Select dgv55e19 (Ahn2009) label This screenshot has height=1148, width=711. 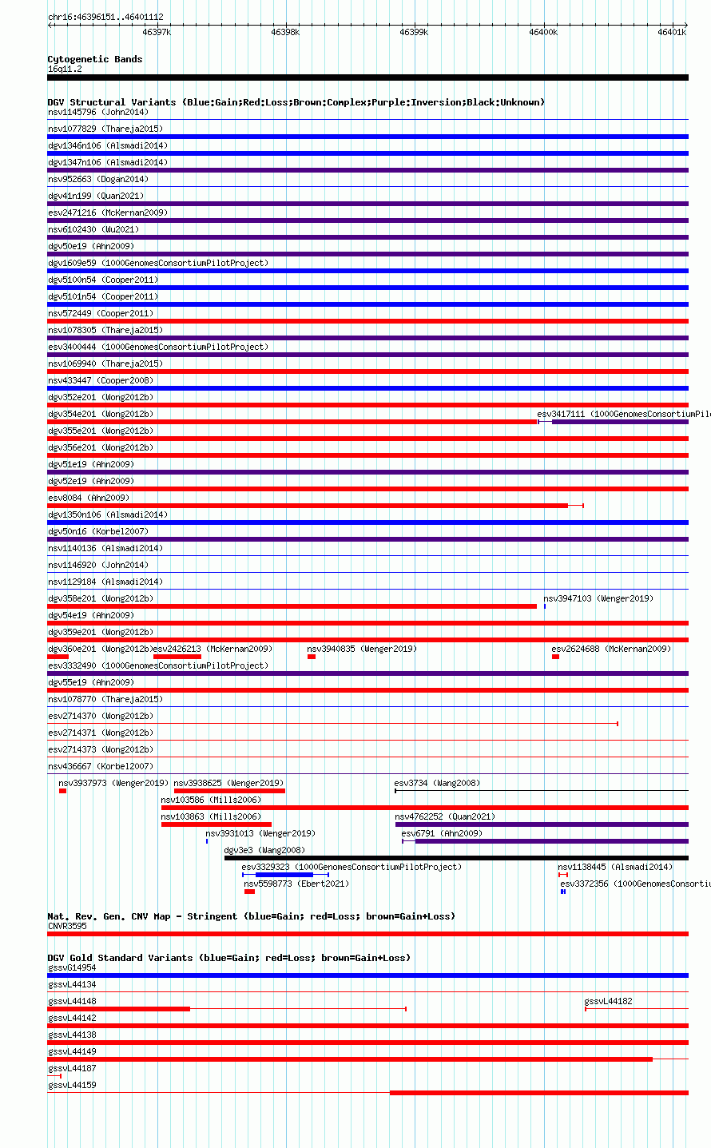(91, 683)
